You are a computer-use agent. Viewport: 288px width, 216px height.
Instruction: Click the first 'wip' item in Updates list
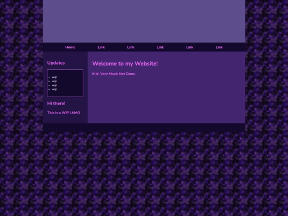pyautogui.click(x=54, y=77)
